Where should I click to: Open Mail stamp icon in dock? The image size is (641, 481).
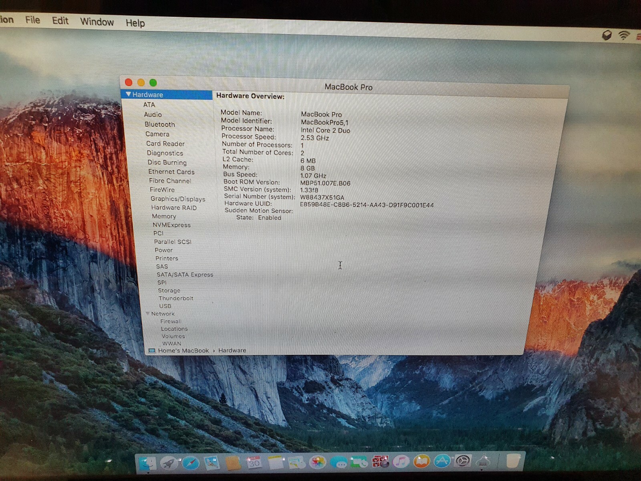(212, 463)
